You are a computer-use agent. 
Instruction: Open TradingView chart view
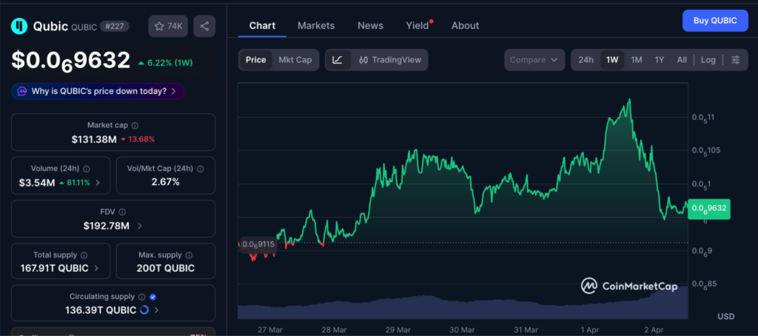pos(389,60)
